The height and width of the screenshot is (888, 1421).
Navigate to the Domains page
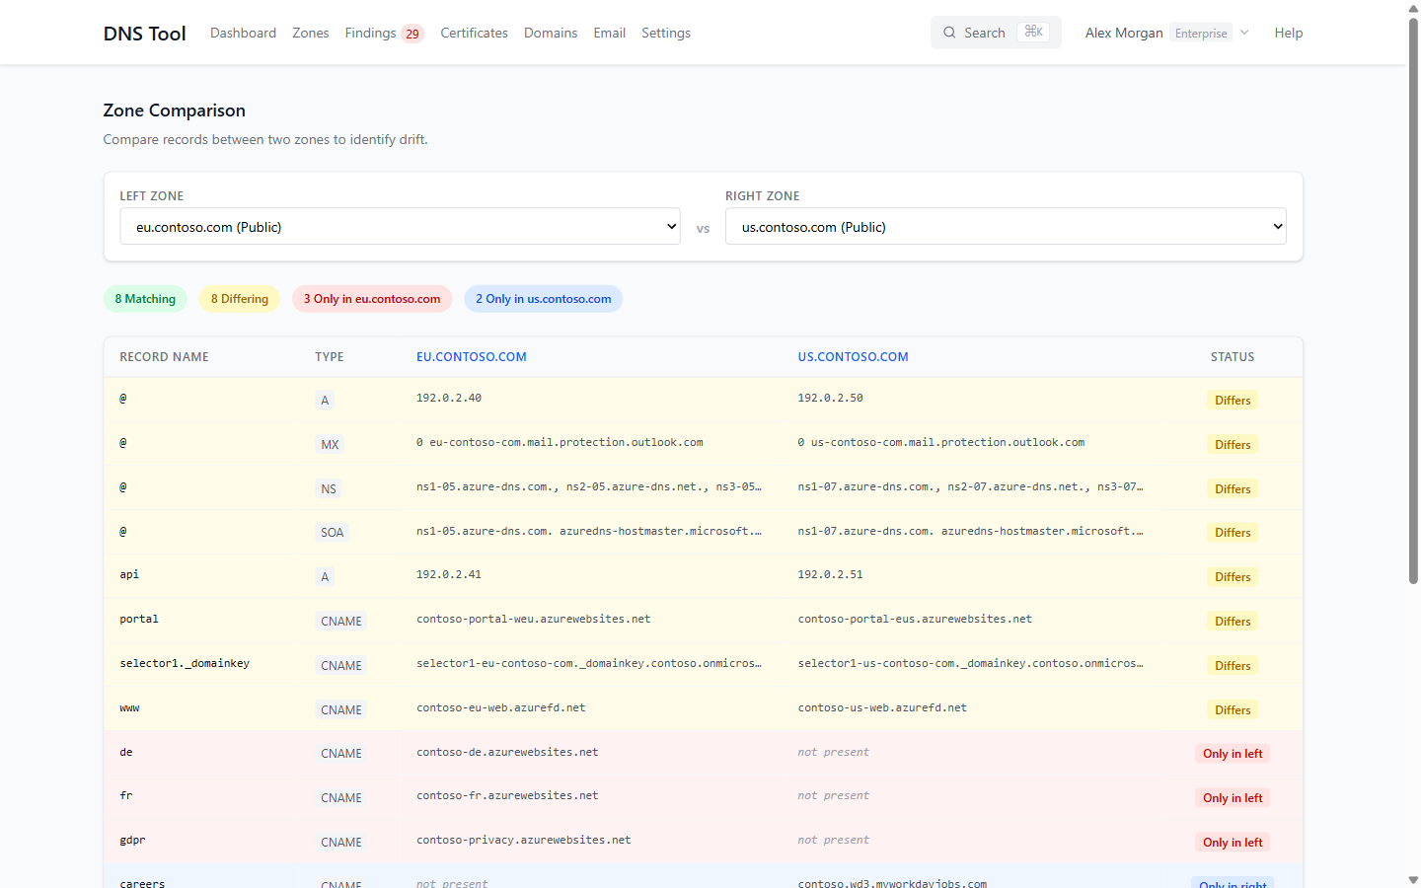click(x=551, y=33)
